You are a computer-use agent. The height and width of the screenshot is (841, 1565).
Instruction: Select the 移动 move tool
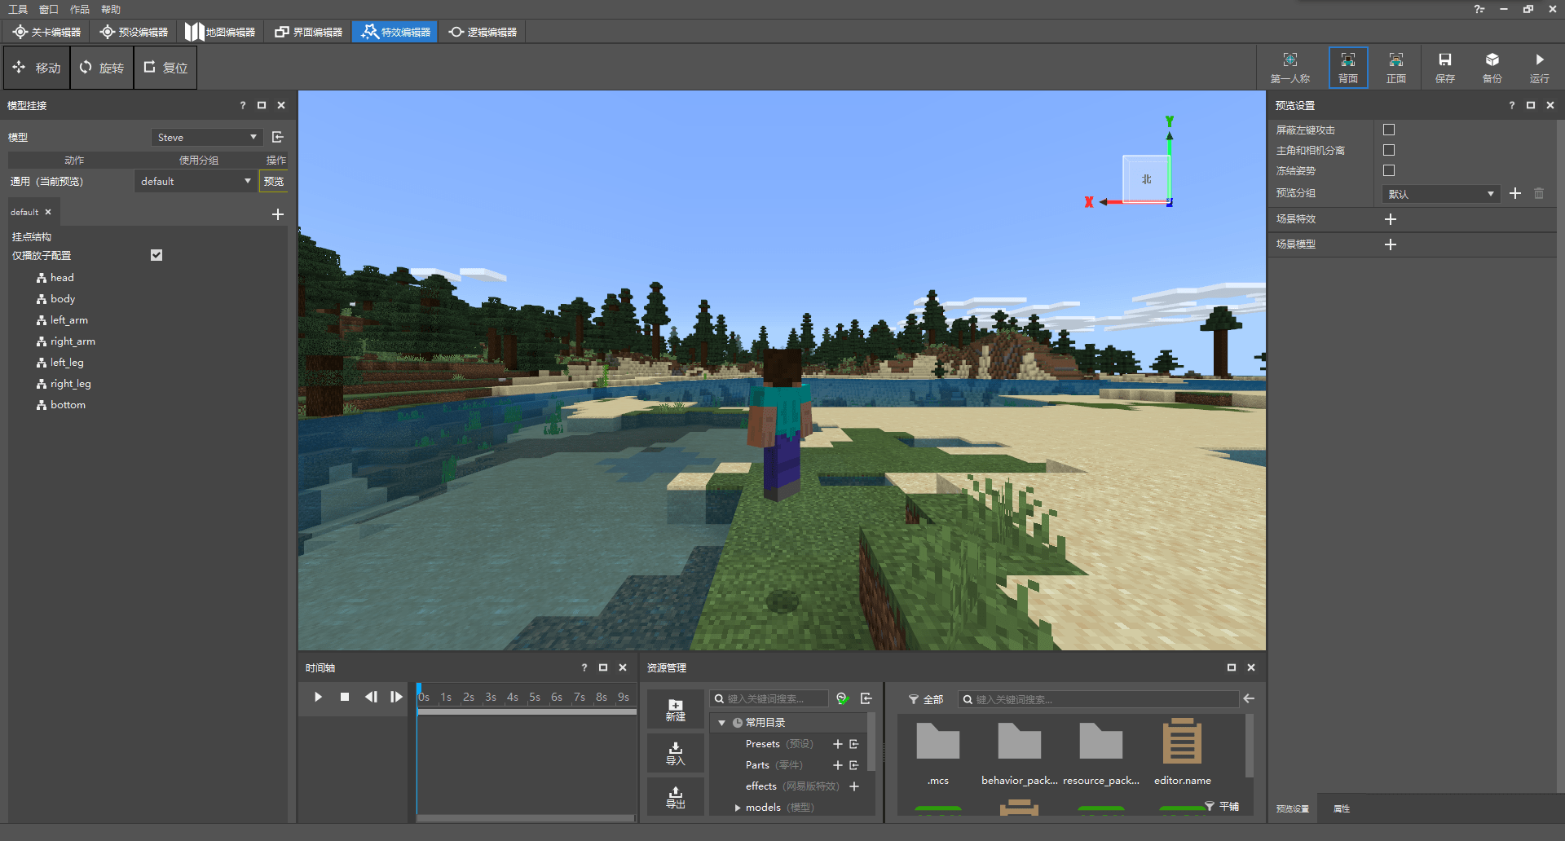point(37,68)
